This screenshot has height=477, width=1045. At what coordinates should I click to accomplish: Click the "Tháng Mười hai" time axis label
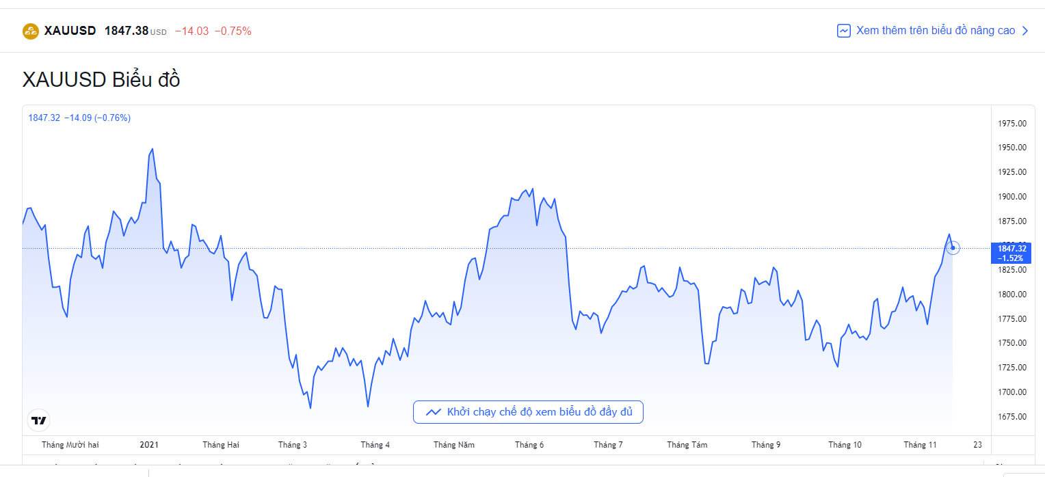click(70, 445)
